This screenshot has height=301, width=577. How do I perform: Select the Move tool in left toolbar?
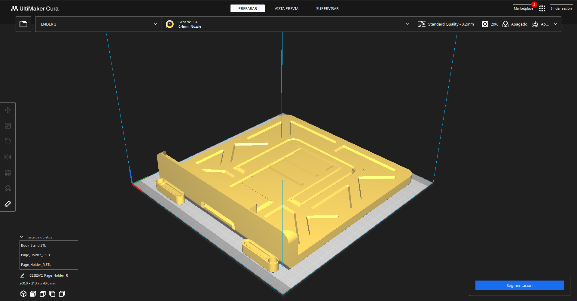click(8, 110)
